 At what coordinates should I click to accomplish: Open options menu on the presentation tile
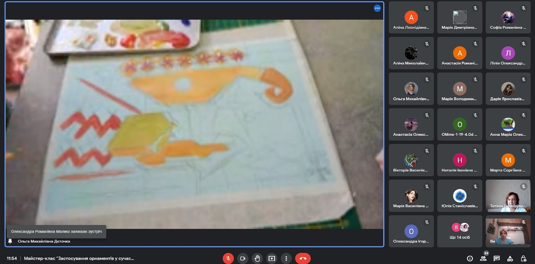pos(377,8)
